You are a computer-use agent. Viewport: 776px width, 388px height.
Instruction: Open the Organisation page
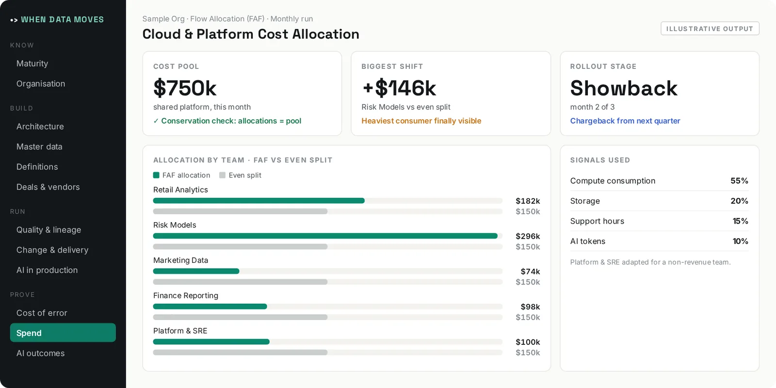point(41,84)
